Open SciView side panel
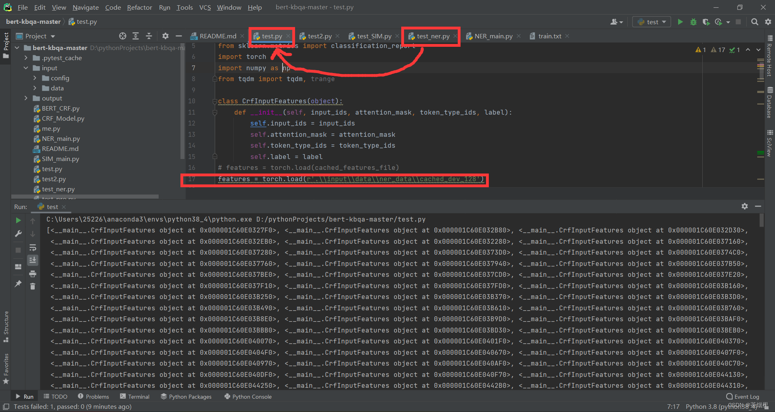This screenshot has height=412, width=775. (x=770, y=143)
